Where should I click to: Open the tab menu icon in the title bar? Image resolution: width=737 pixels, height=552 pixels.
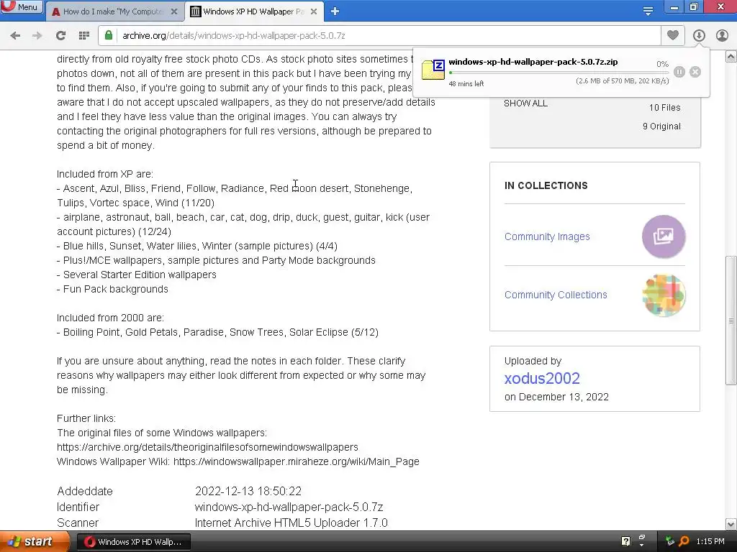click(648, 11)
